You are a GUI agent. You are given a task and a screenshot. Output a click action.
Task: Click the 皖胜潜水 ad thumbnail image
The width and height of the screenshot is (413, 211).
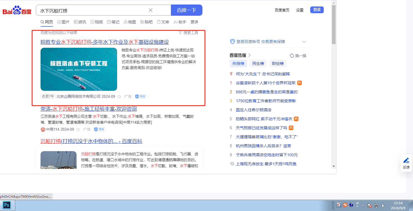tap(79, 69)
